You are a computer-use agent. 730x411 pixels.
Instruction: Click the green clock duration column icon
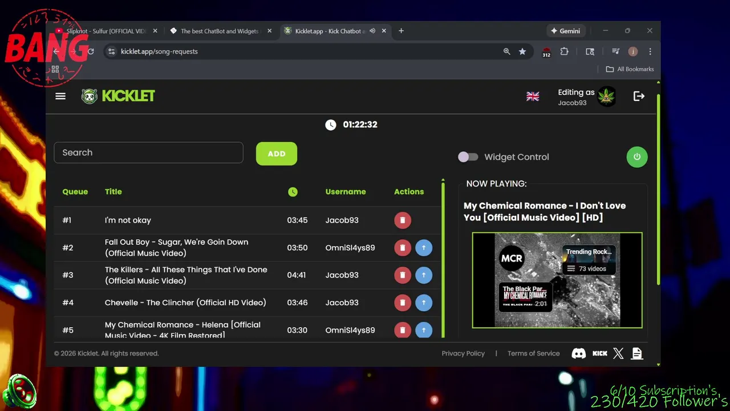[293, 192]
